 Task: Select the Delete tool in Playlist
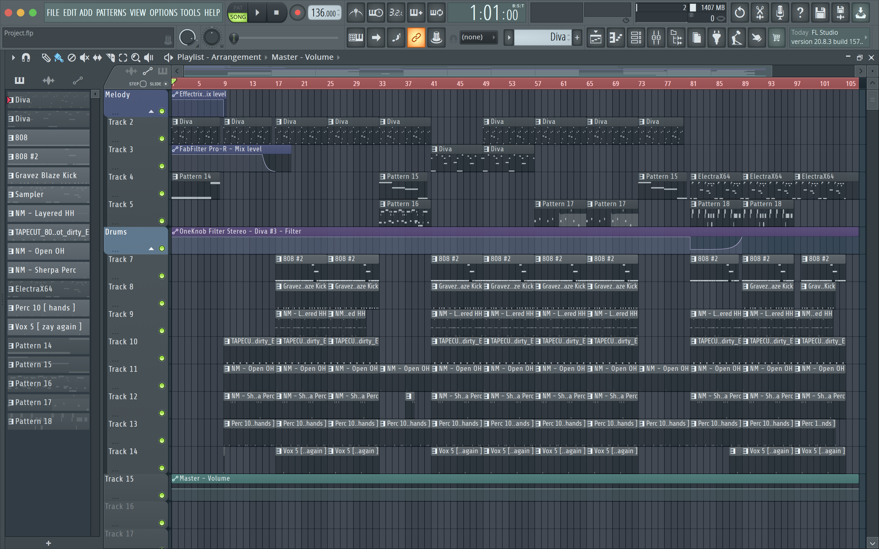pyautogui.click(x=71, y=57)
